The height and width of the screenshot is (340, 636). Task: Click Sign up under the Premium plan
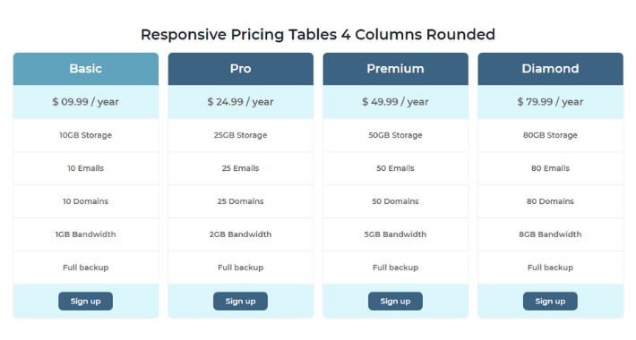point(395,302)
